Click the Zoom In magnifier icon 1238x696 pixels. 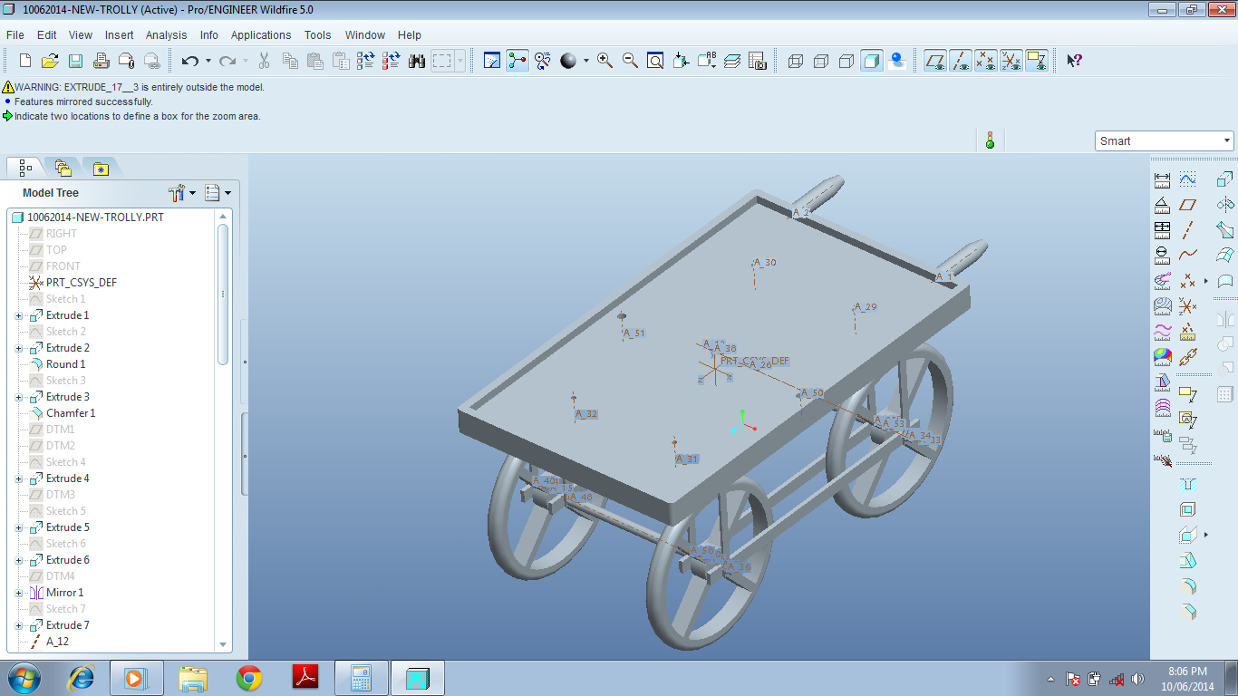604,61
